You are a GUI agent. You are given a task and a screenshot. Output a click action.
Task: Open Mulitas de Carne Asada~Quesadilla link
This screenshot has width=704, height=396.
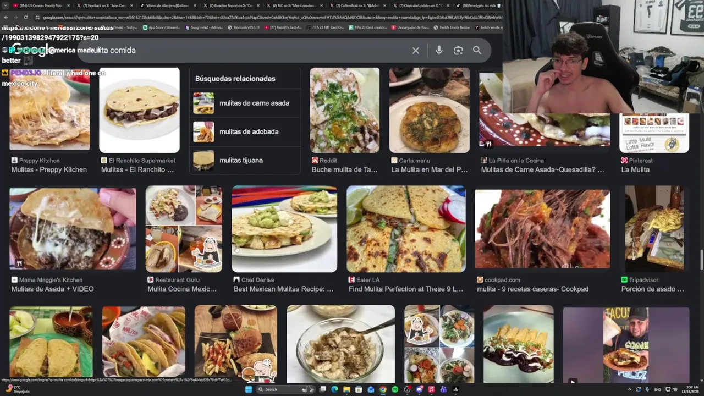click(x=542, y=169)
